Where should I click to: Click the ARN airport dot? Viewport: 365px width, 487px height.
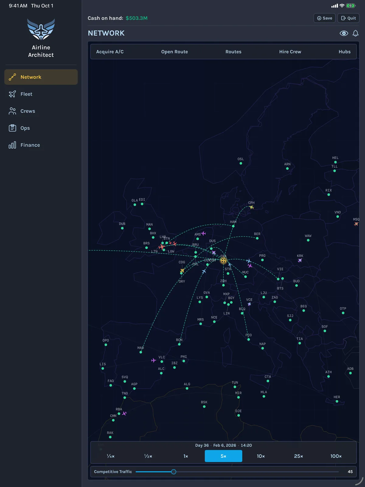coord(287,168)
